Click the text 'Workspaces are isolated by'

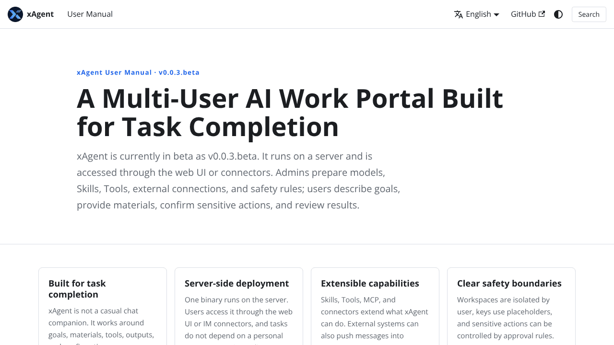[x=503, y=300]
